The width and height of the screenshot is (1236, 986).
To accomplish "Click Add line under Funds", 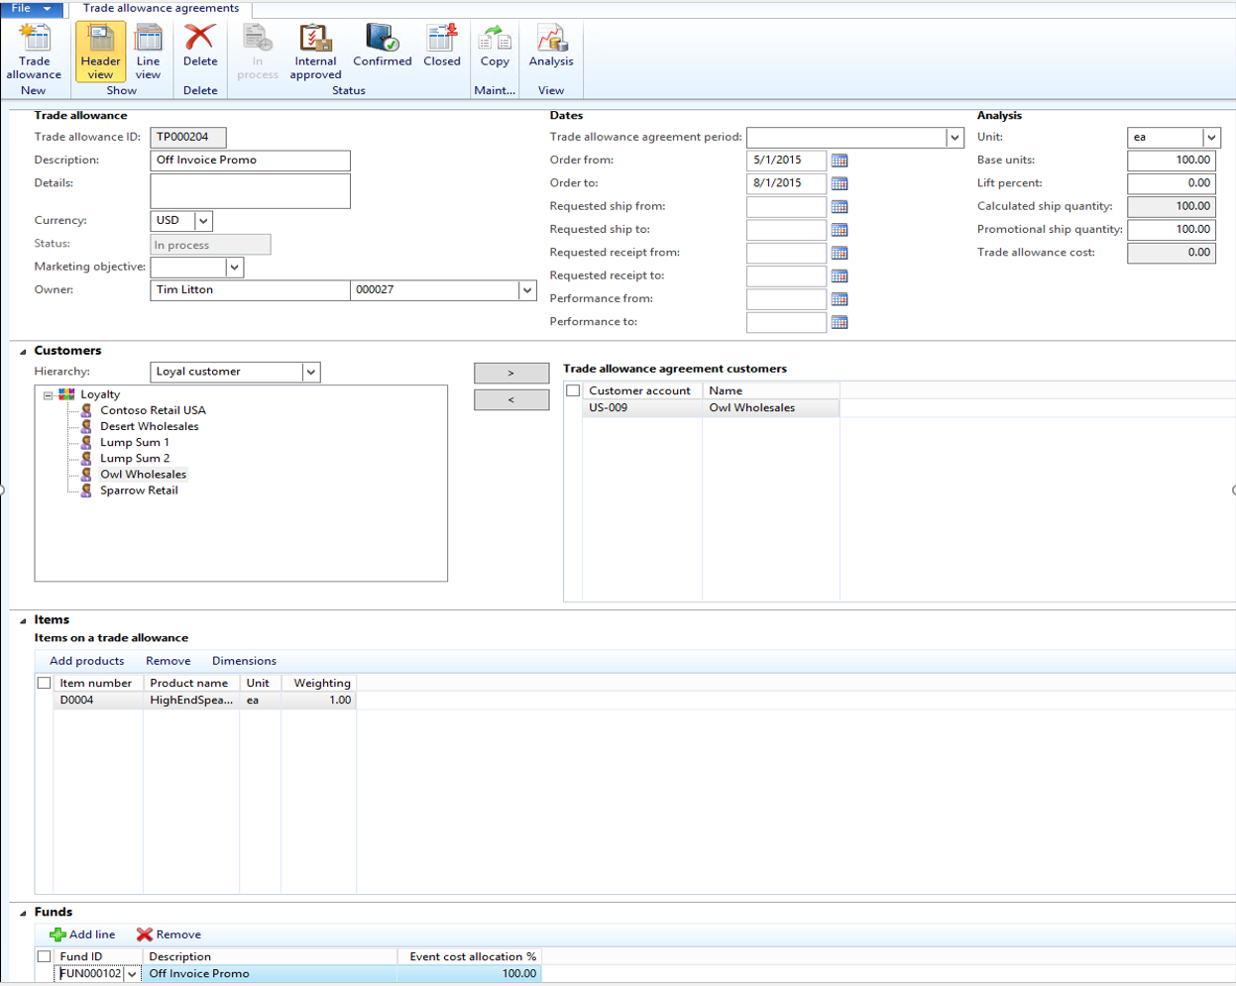I will [x=82, y=934].
